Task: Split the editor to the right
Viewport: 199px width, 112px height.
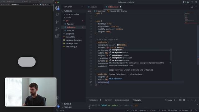Action: pyautogui.click(x=192, y=7)
